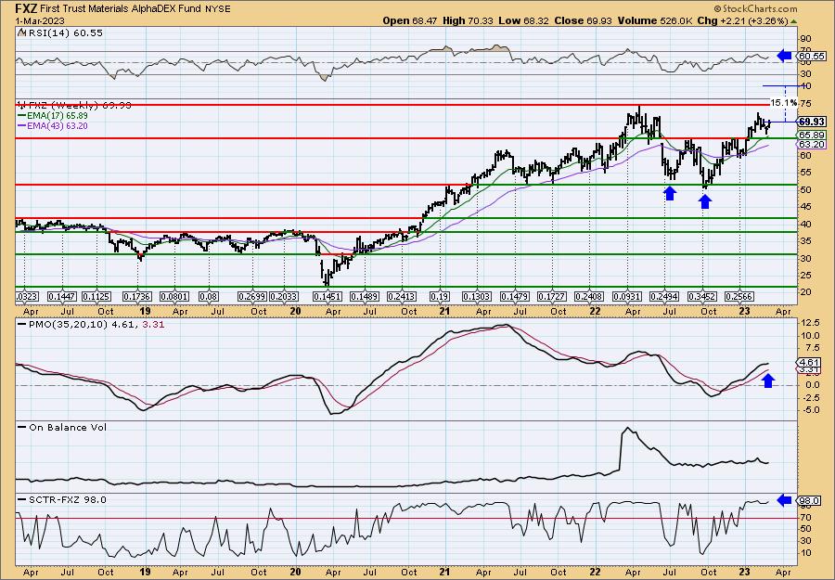The image size is (835, 580).
Task: Click the 15.1% target percentage label
Action: pyautogui.click(x=784, y=102)
